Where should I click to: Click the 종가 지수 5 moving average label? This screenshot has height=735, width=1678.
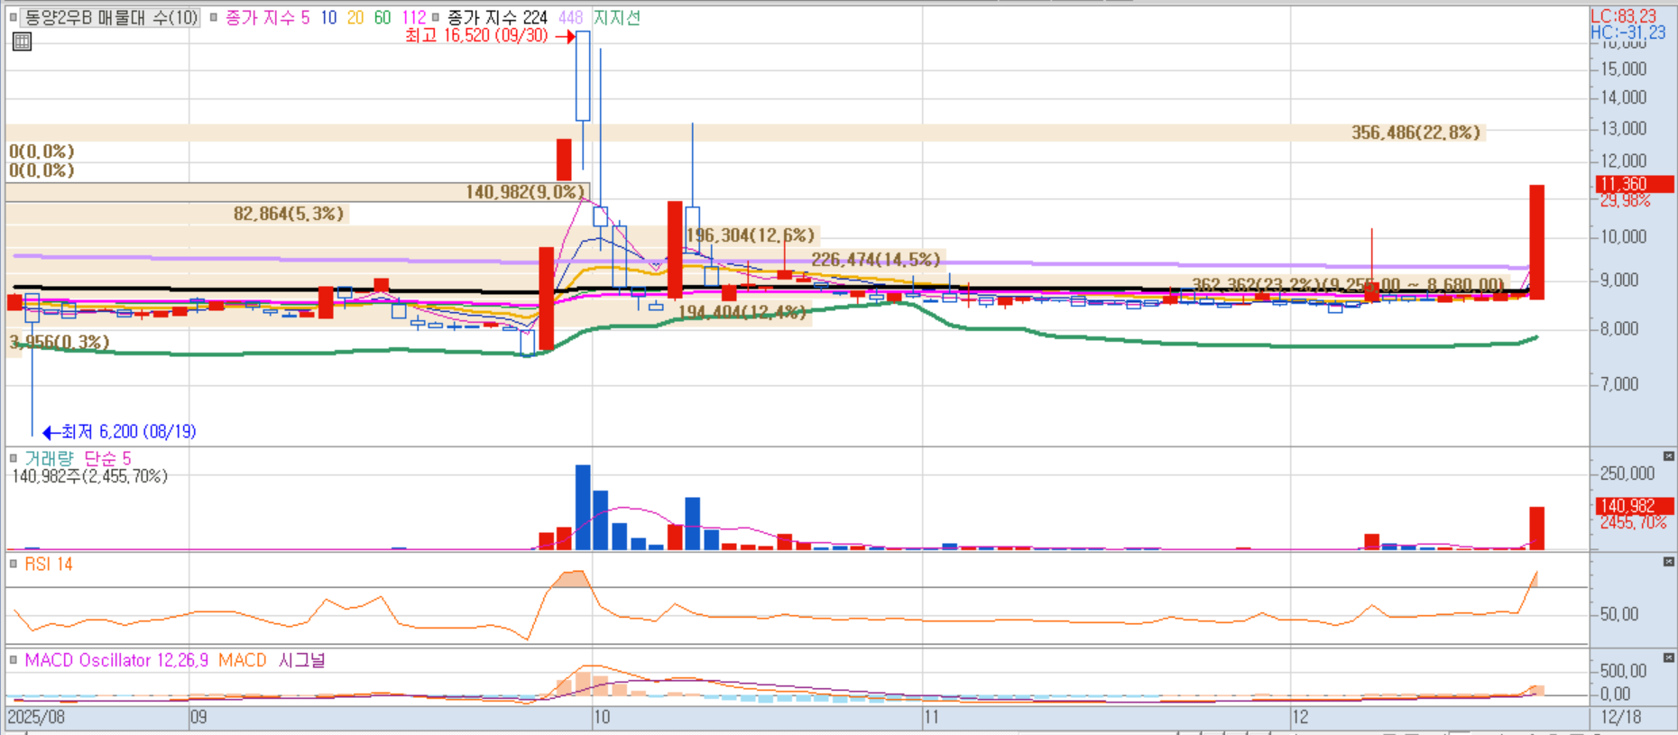pos(267,17)
